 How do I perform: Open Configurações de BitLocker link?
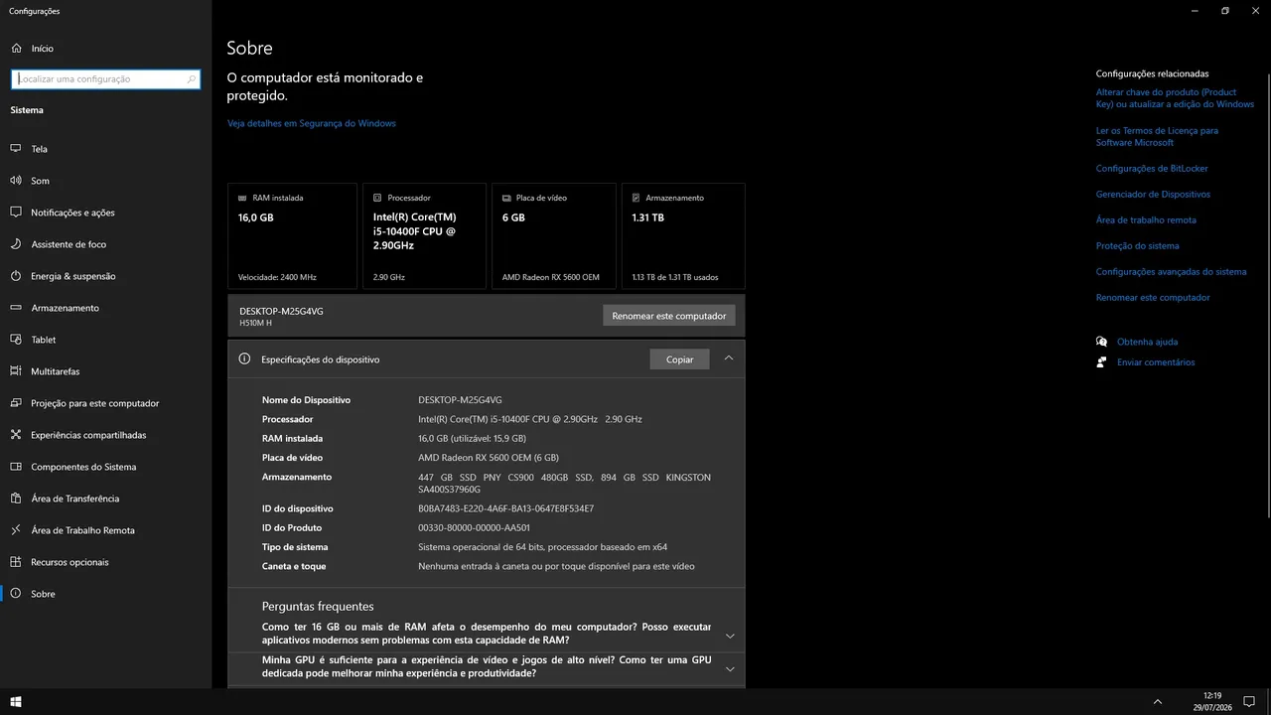coord(1152,169)
